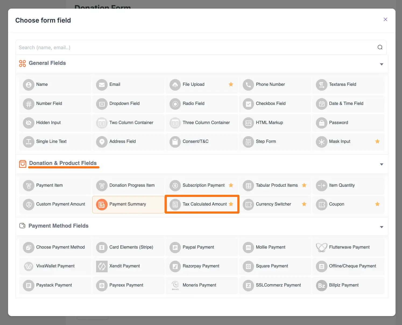Click the Flutterwave Payment icon
The height and width of the screenshot is (325, 402).
[x=321, y=247]
